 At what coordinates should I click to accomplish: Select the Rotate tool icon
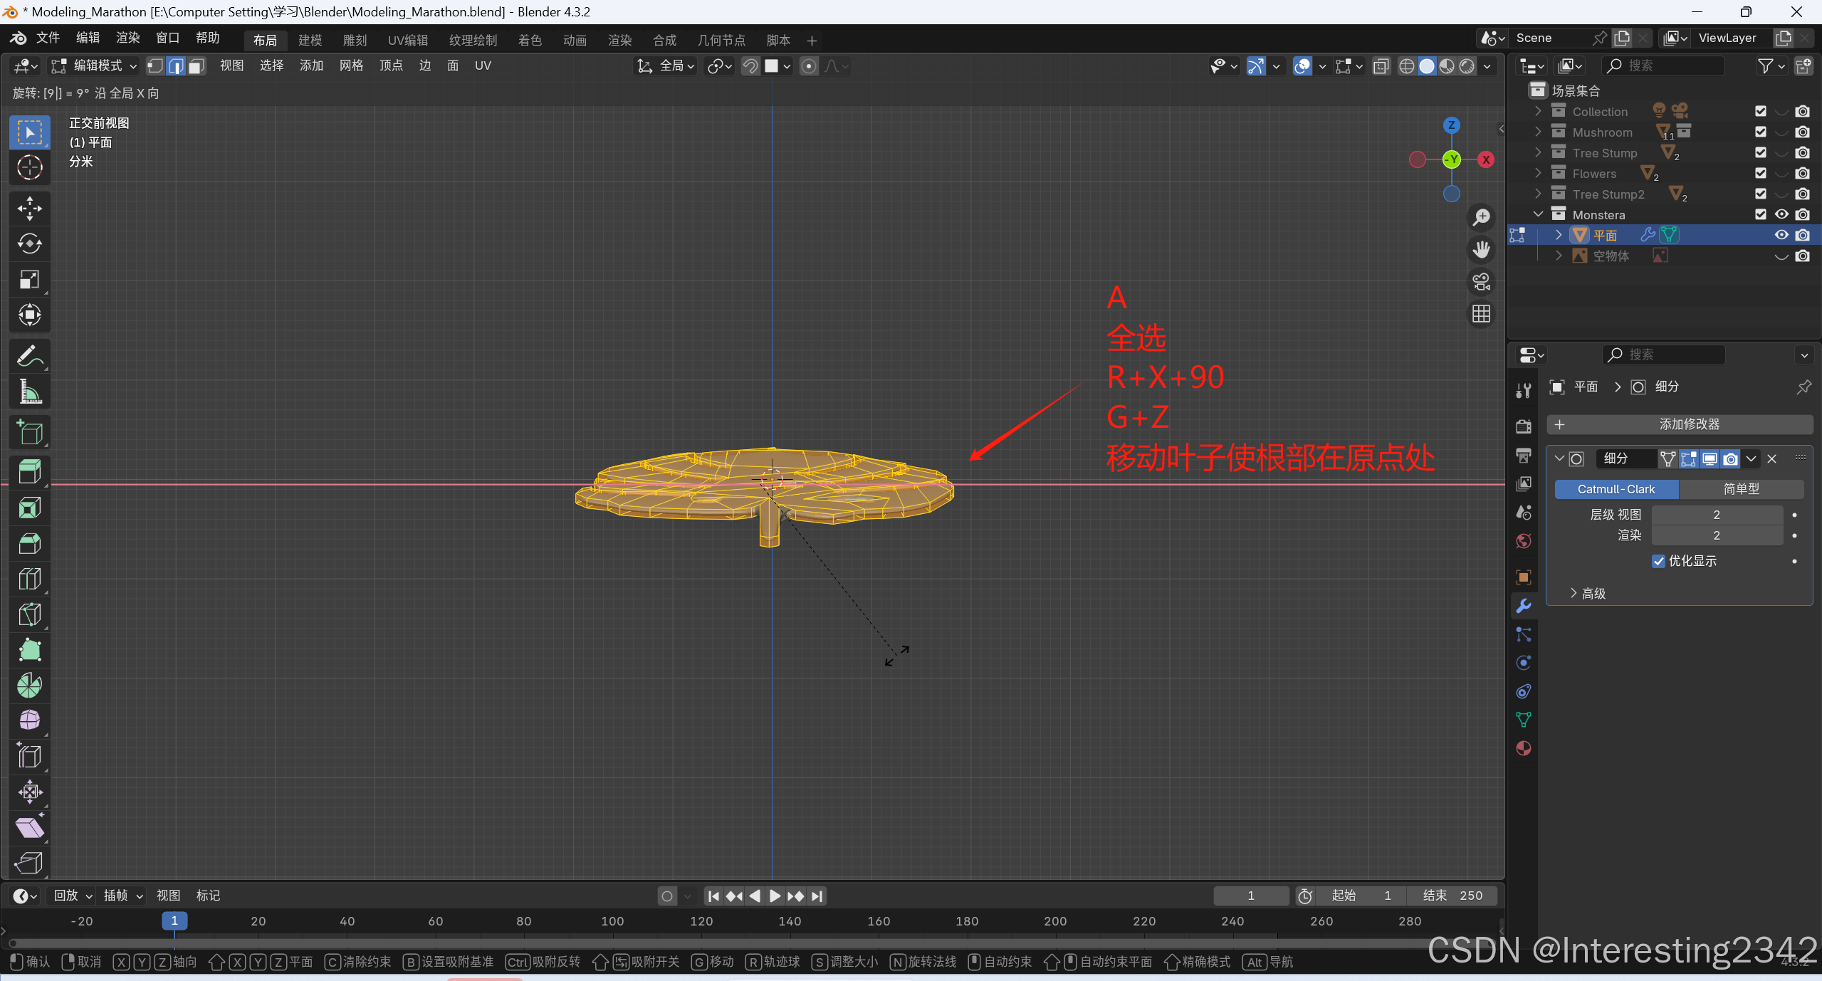point(29,243)
